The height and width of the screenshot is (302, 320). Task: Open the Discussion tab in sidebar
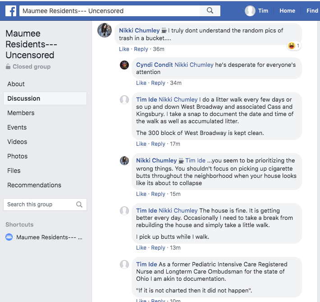[24, 98]
